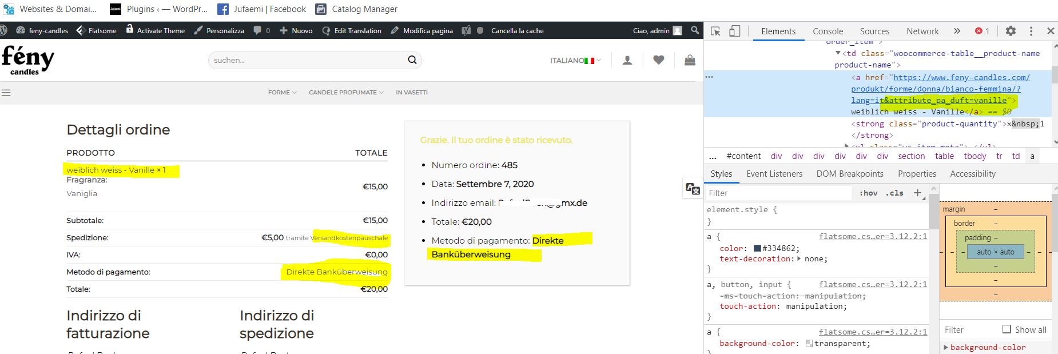Open the Sources tab
The height and width of the screenshot is (354, 1058).
(x=874, y=31)
